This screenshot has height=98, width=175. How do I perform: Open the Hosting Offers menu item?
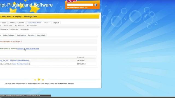tap(30, 16)
